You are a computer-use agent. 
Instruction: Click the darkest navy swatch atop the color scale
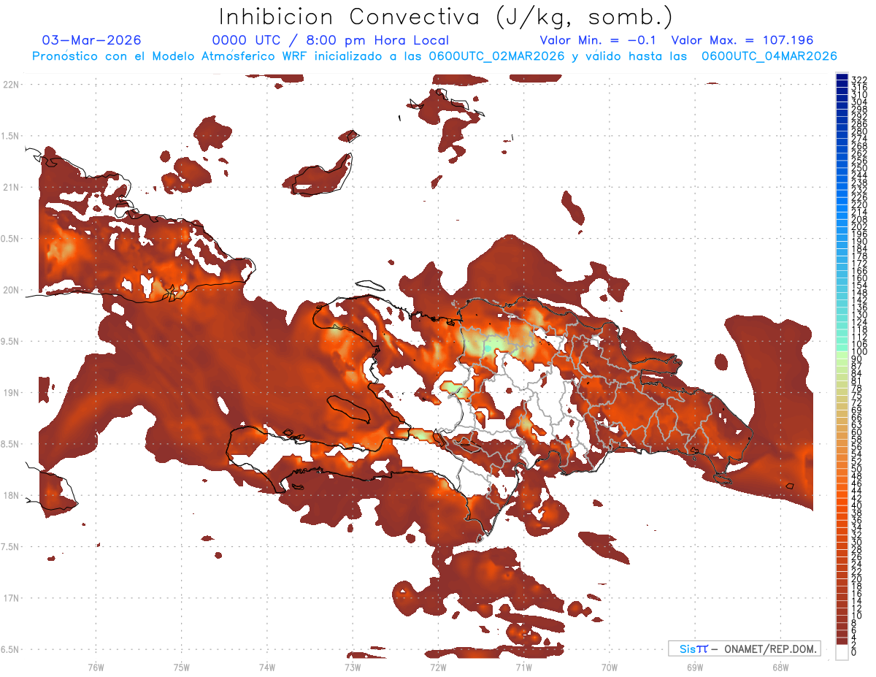(x=842, y=77)
